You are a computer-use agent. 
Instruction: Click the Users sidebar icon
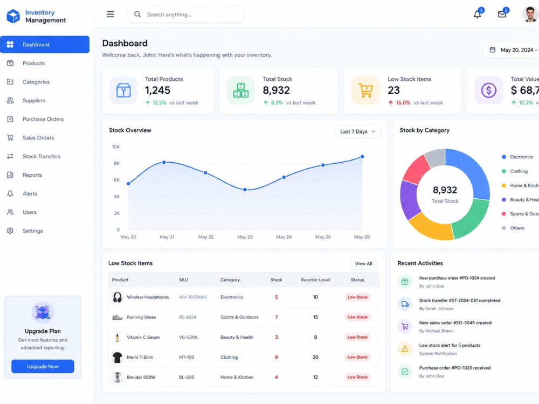(x=10, y=212)
